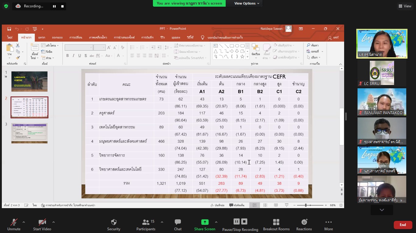Screen dimensions: 416x233
Task: Click the red End button
Action: [x=403, y=225]
